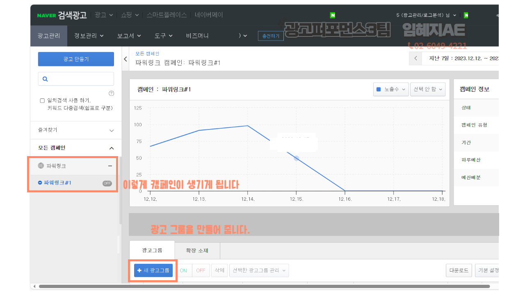Click the 다운로드 button
Screen dimensions: 525x295
click(x=459, y=270)
